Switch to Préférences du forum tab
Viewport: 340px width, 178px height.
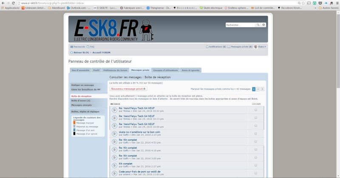(115, 70)
